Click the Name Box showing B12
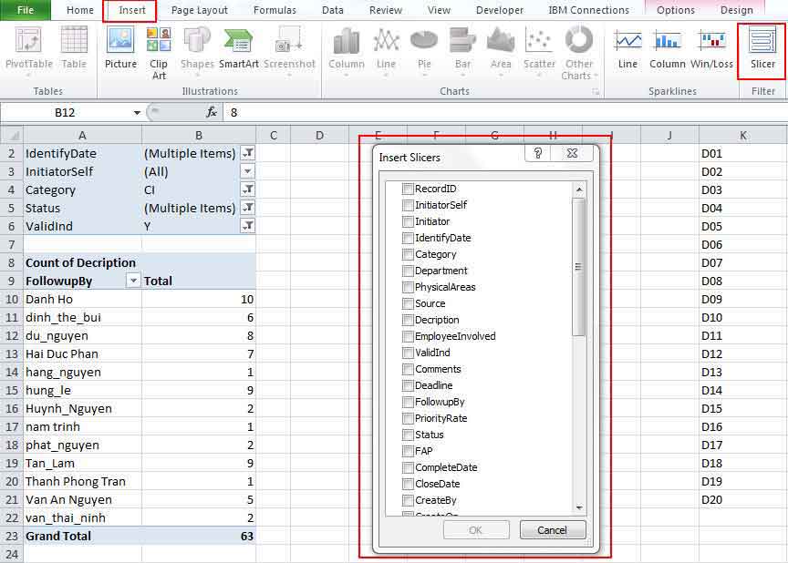The image size is (788, 563). (x=66, y=112)
